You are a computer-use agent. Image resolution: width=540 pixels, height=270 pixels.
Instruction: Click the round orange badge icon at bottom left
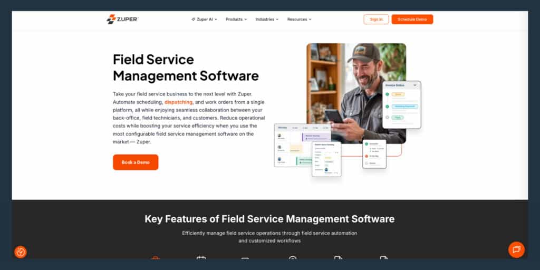point(21,252)
